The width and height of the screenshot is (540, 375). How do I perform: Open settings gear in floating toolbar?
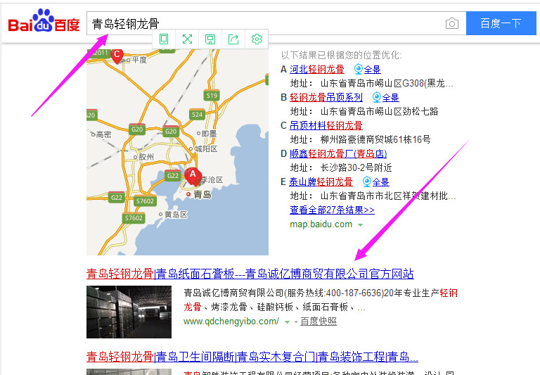click(257, 39)
